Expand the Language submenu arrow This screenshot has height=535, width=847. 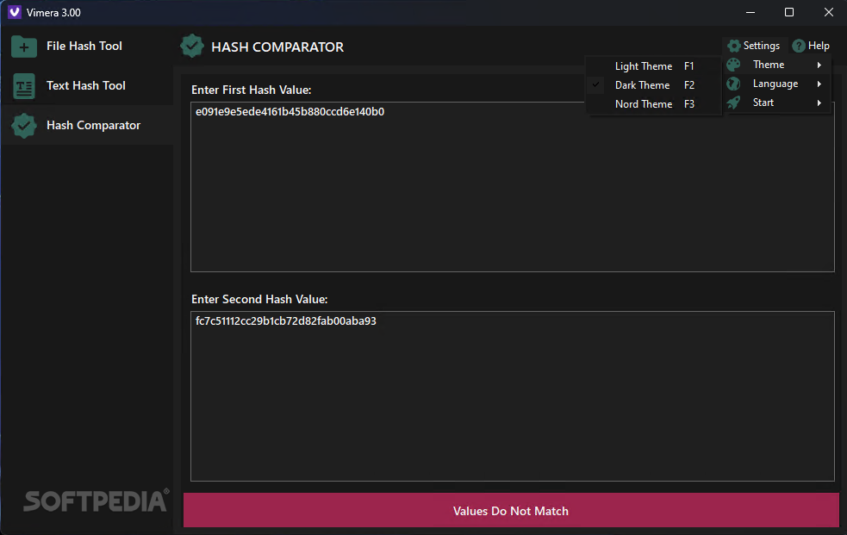pos(819,84)
